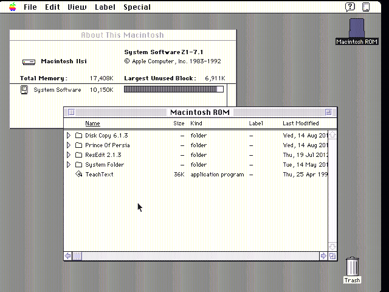Select the System Folder folder icon

pos(78,164)
